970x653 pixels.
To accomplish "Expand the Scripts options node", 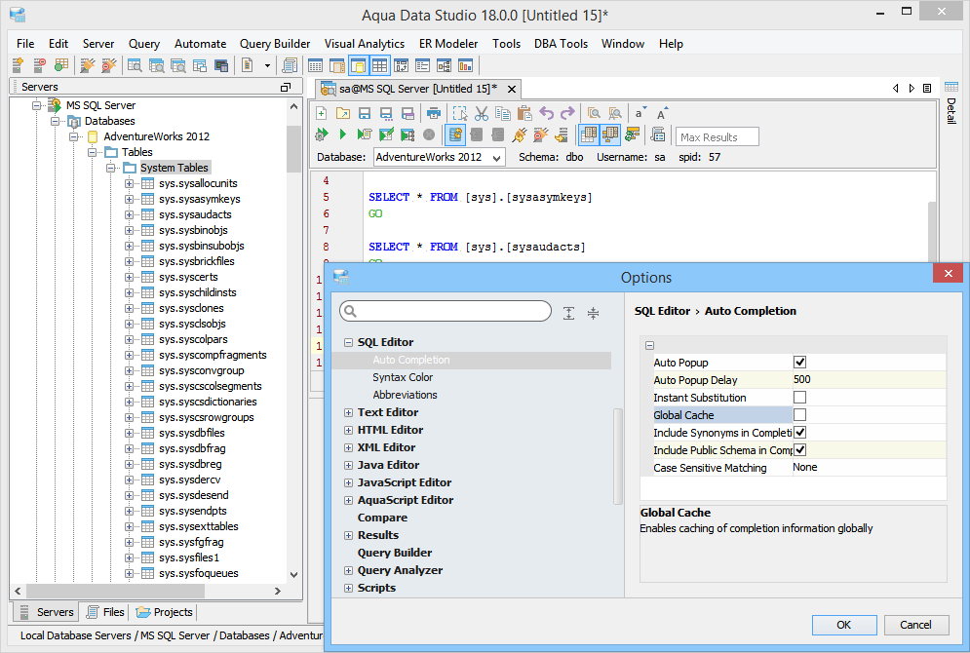I will [349, 588].
